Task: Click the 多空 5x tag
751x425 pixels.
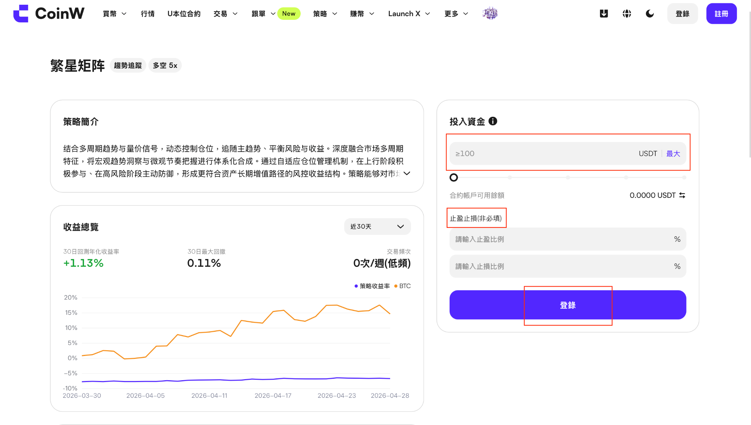Action: point(165,65)
